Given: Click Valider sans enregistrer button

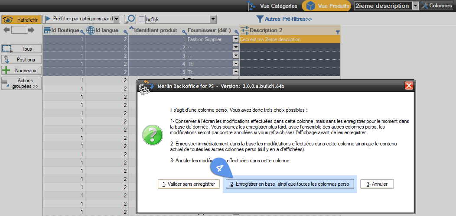Looking at the screenshot, I should 189,184.
